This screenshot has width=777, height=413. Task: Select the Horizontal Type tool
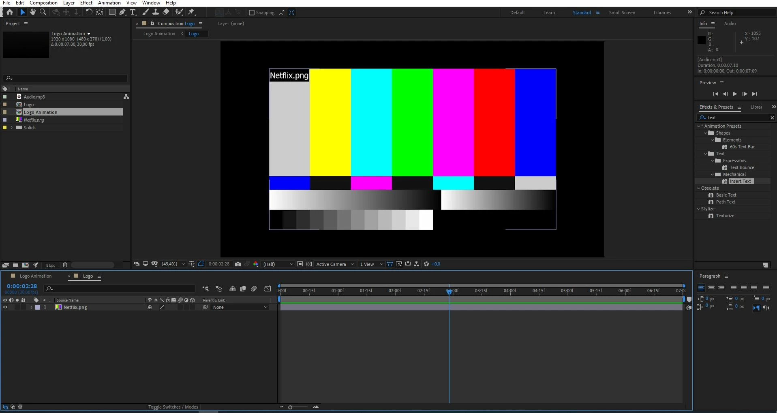tap(133, 12)
